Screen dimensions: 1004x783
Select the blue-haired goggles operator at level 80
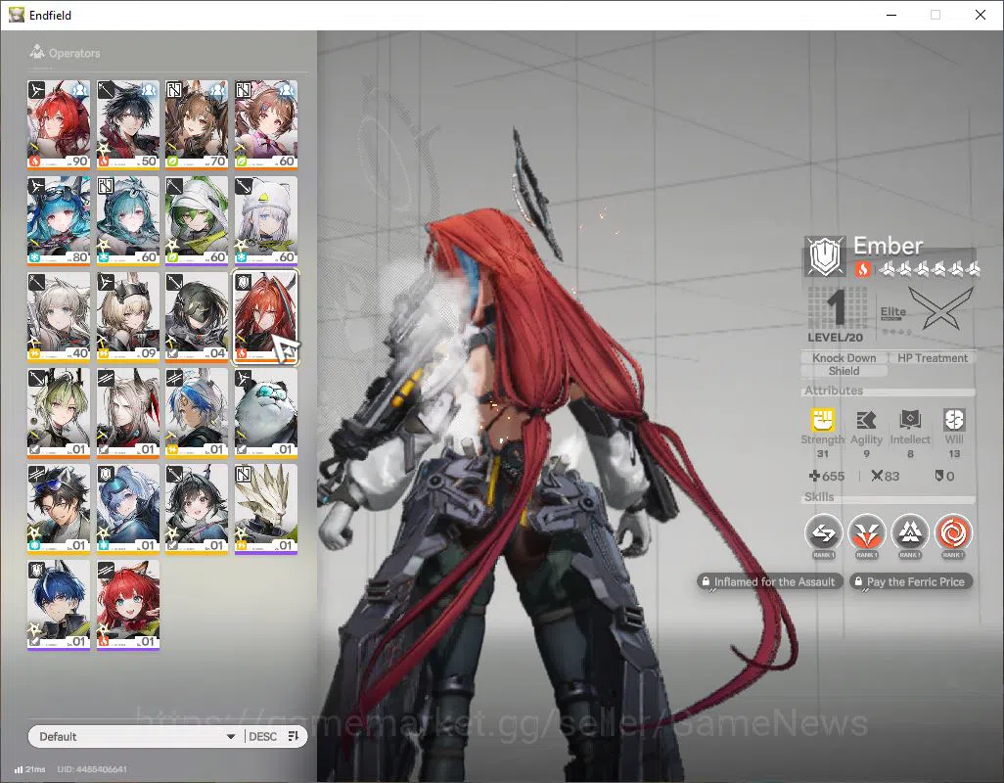point(59,220)
